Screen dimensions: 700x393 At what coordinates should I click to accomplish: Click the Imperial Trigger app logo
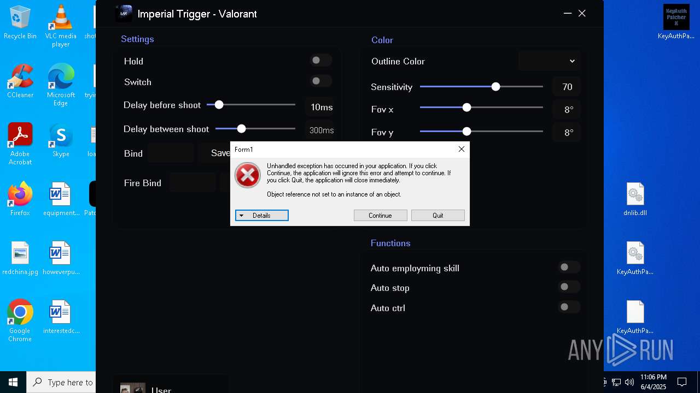(125, 14)
